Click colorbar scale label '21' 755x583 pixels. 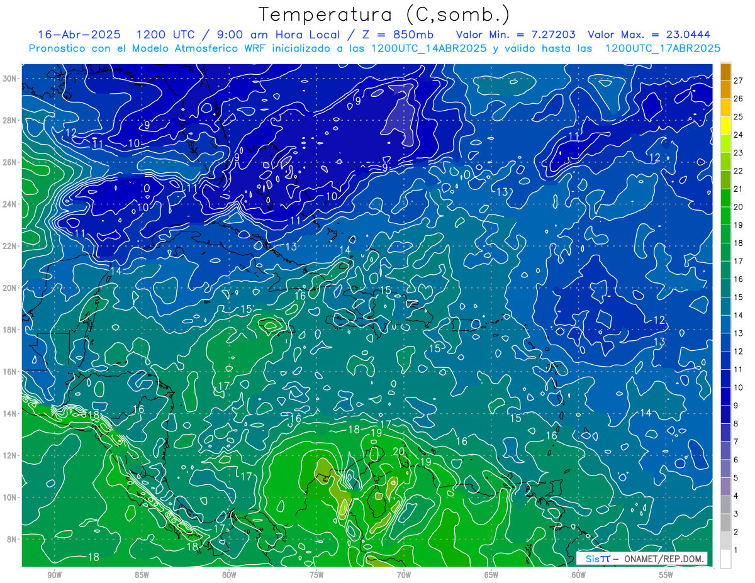[x=739, y=189]
